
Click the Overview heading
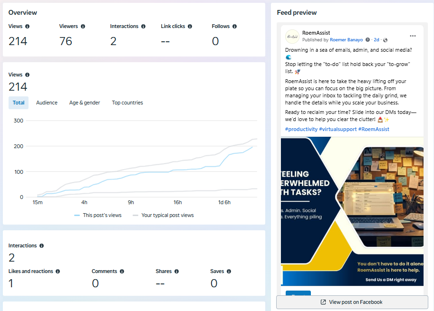point(23,13)
